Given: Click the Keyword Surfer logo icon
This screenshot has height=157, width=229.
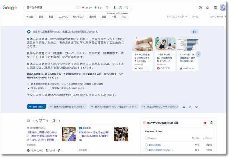Looking at the screenshot, I should tap(145, 123).
